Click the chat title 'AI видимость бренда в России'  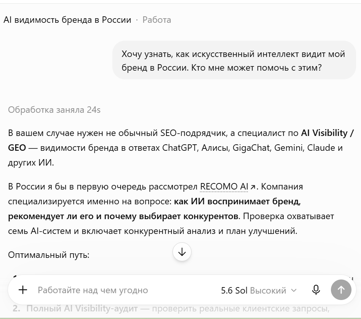tap(67, 20)
